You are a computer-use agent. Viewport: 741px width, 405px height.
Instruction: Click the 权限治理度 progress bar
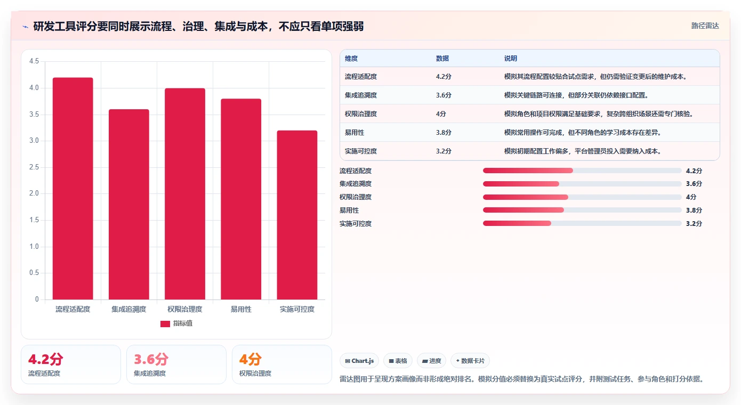(582, 197)
